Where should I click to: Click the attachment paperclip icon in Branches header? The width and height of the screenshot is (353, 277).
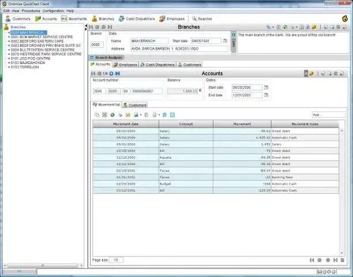click(268, 27)
